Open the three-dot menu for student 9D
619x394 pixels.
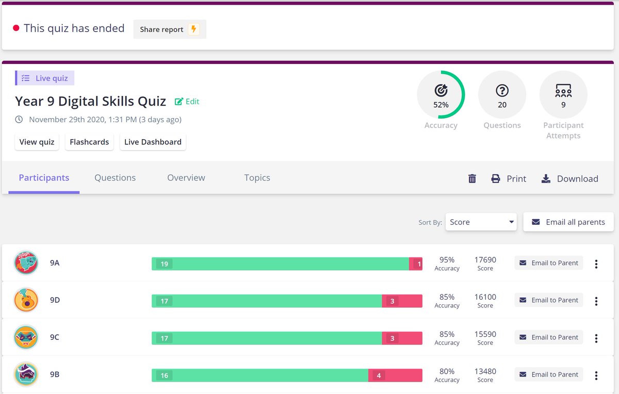point(596,301)
